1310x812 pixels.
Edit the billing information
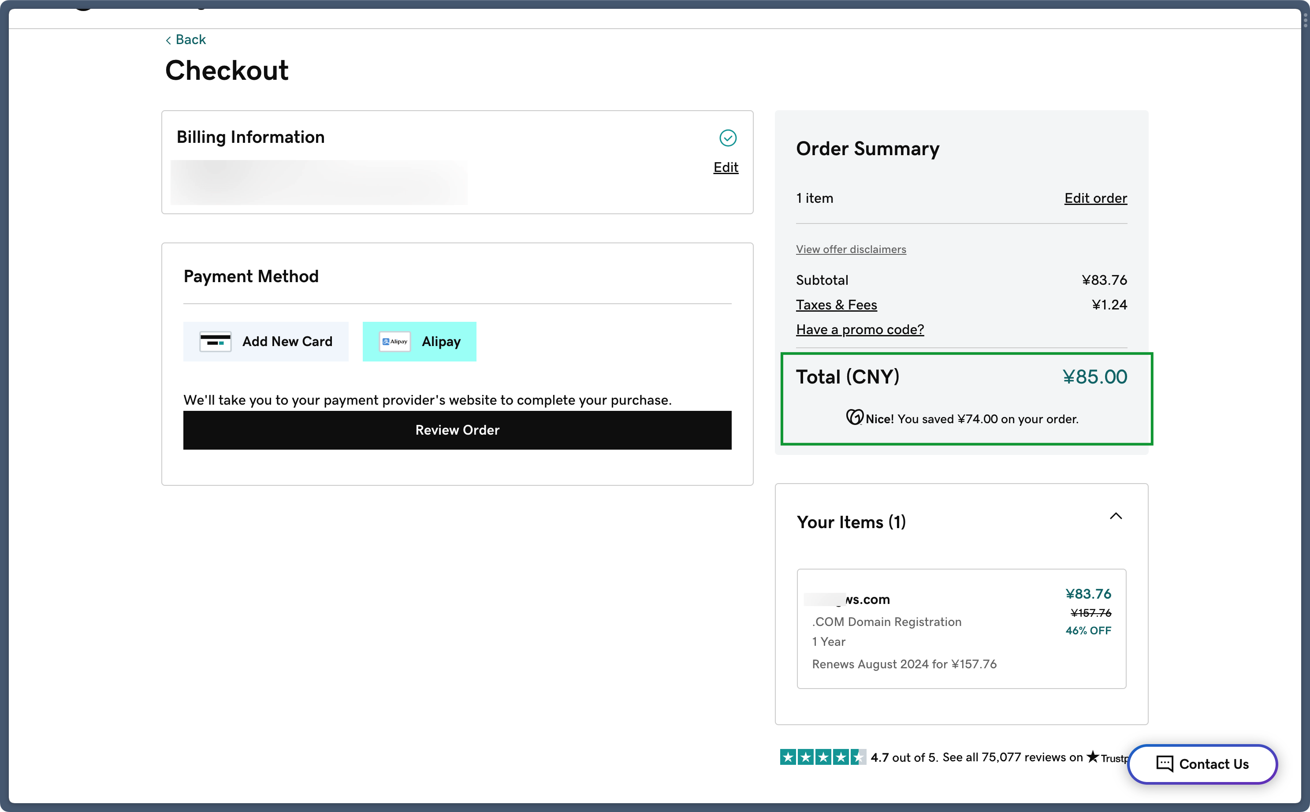[x=726, y=168]
